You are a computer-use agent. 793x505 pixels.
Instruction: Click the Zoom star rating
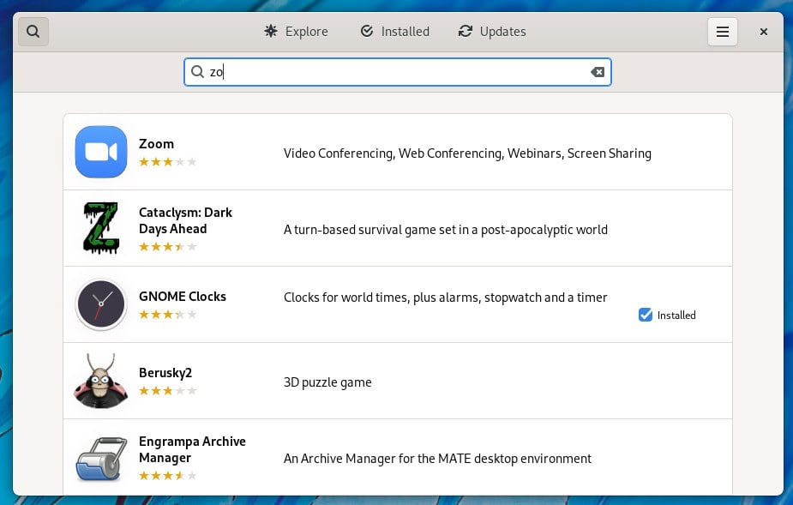[167, 162]
